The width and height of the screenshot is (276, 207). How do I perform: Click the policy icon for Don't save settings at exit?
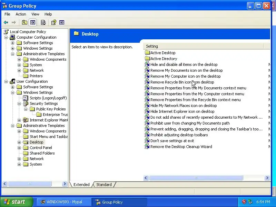pos(147,141)
